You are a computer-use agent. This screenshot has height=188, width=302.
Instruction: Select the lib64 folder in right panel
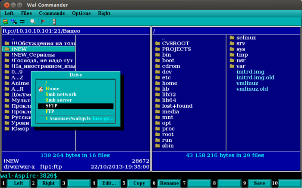189,100
